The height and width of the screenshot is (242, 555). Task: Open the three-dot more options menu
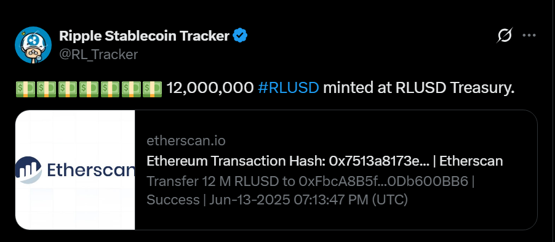(529, 36)
